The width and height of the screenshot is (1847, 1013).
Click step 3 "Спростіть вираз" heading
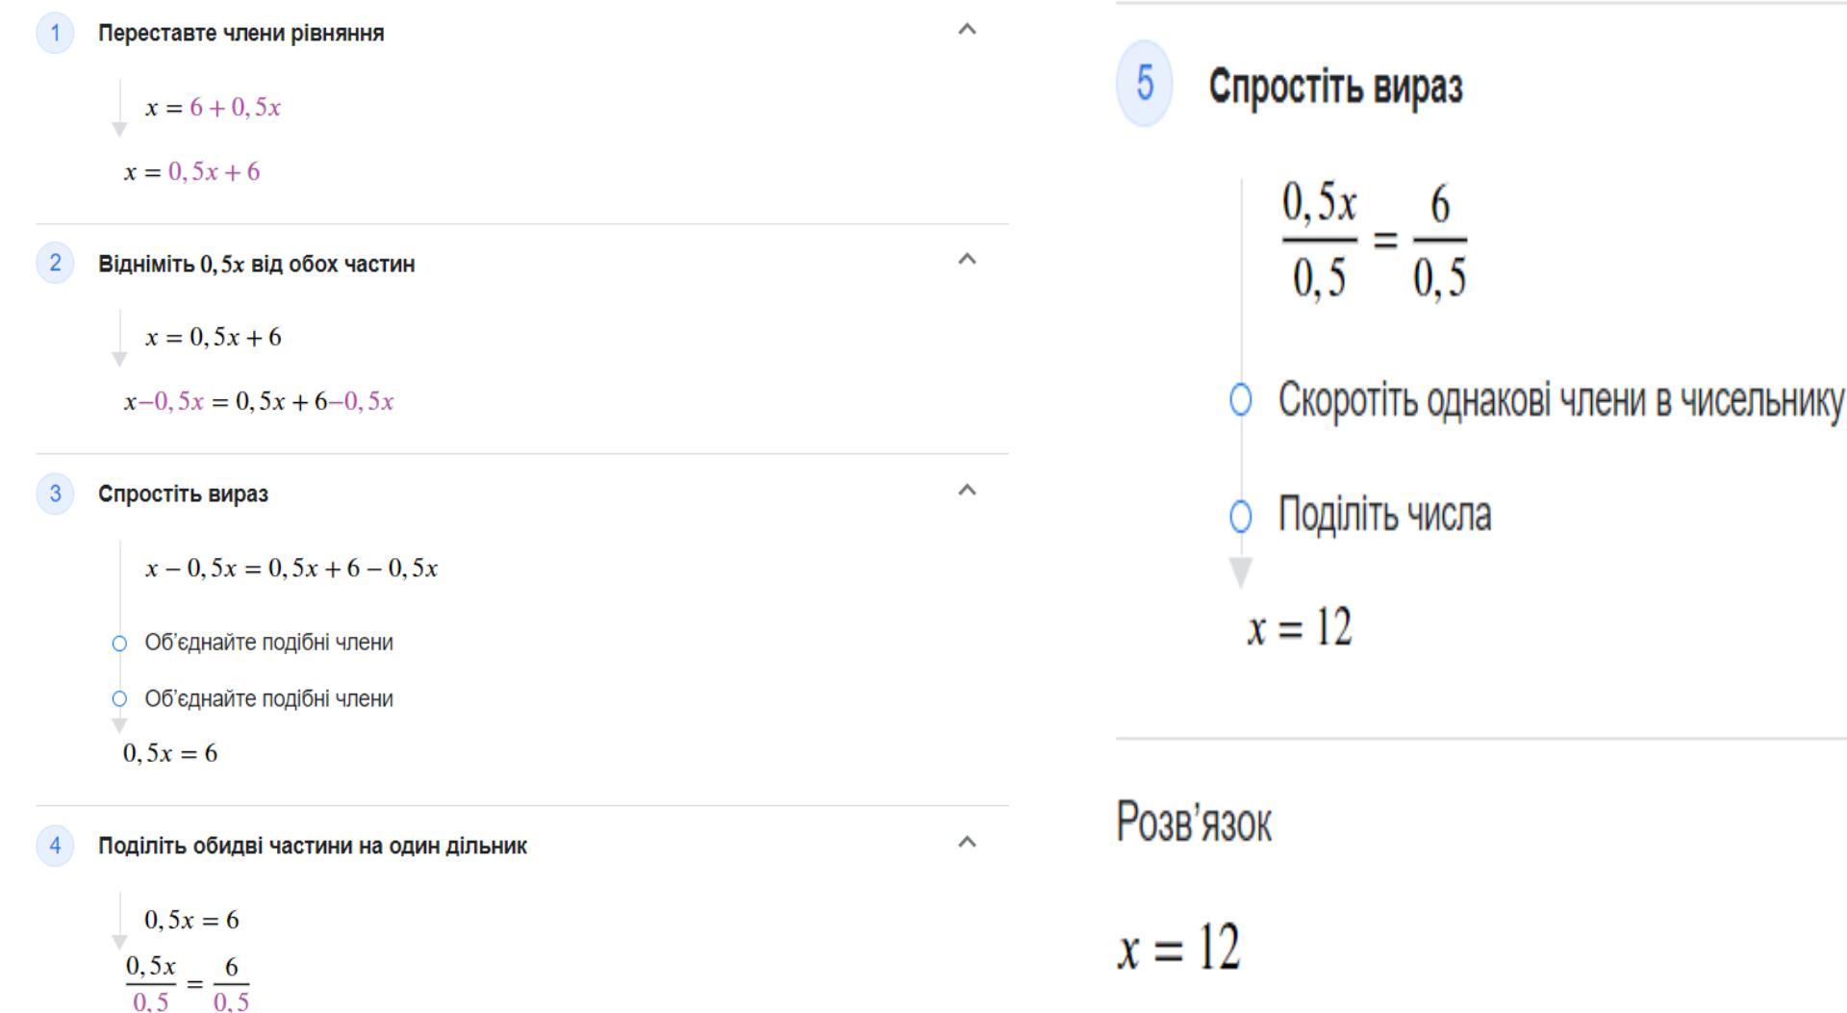(183, 494)
